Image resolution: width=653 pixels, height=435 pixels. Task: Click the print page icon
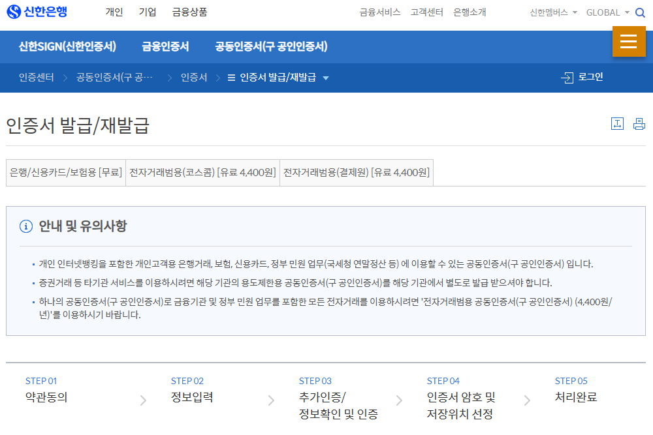[x=639, y=124]
